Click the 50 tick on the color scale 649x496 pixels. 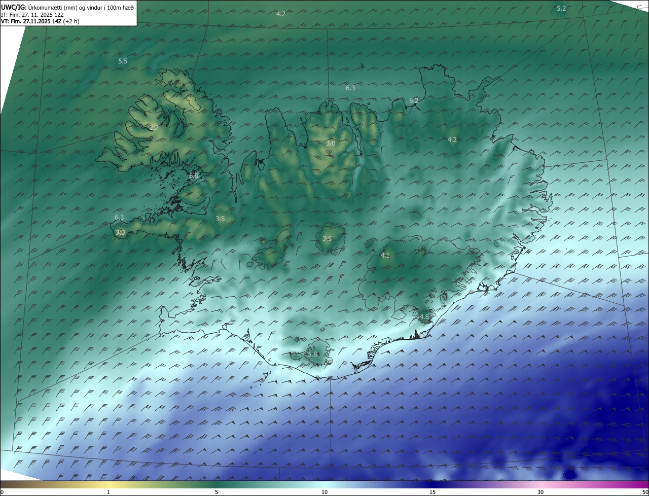(x=645, y=492)
